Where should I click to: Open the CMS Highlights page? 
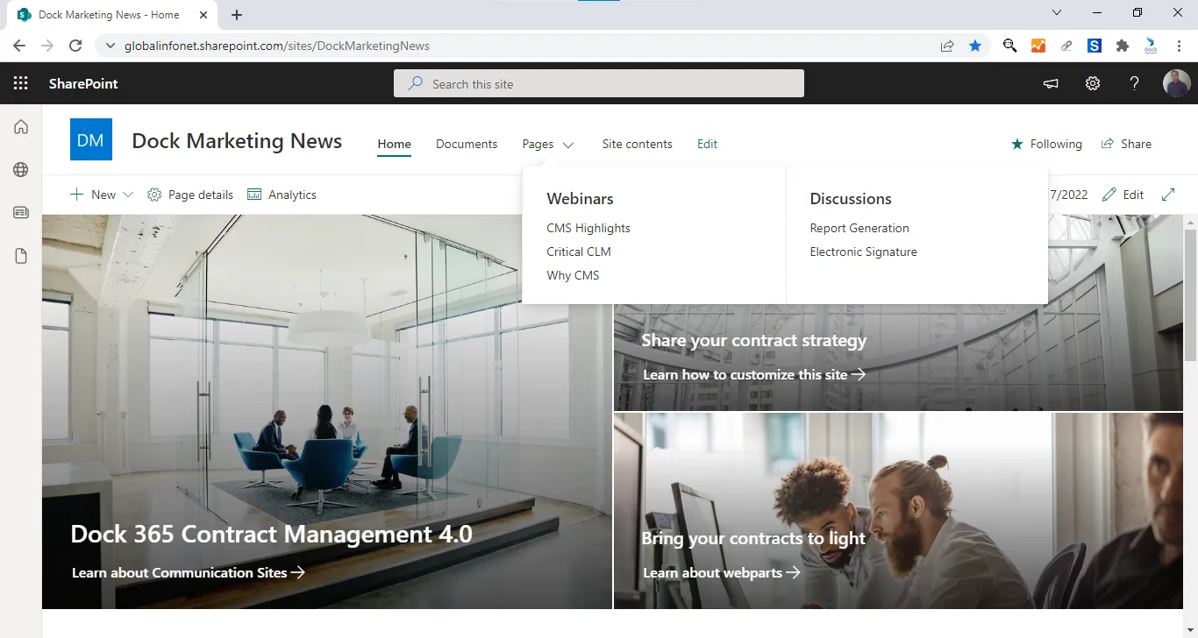[x=588, y=228]
